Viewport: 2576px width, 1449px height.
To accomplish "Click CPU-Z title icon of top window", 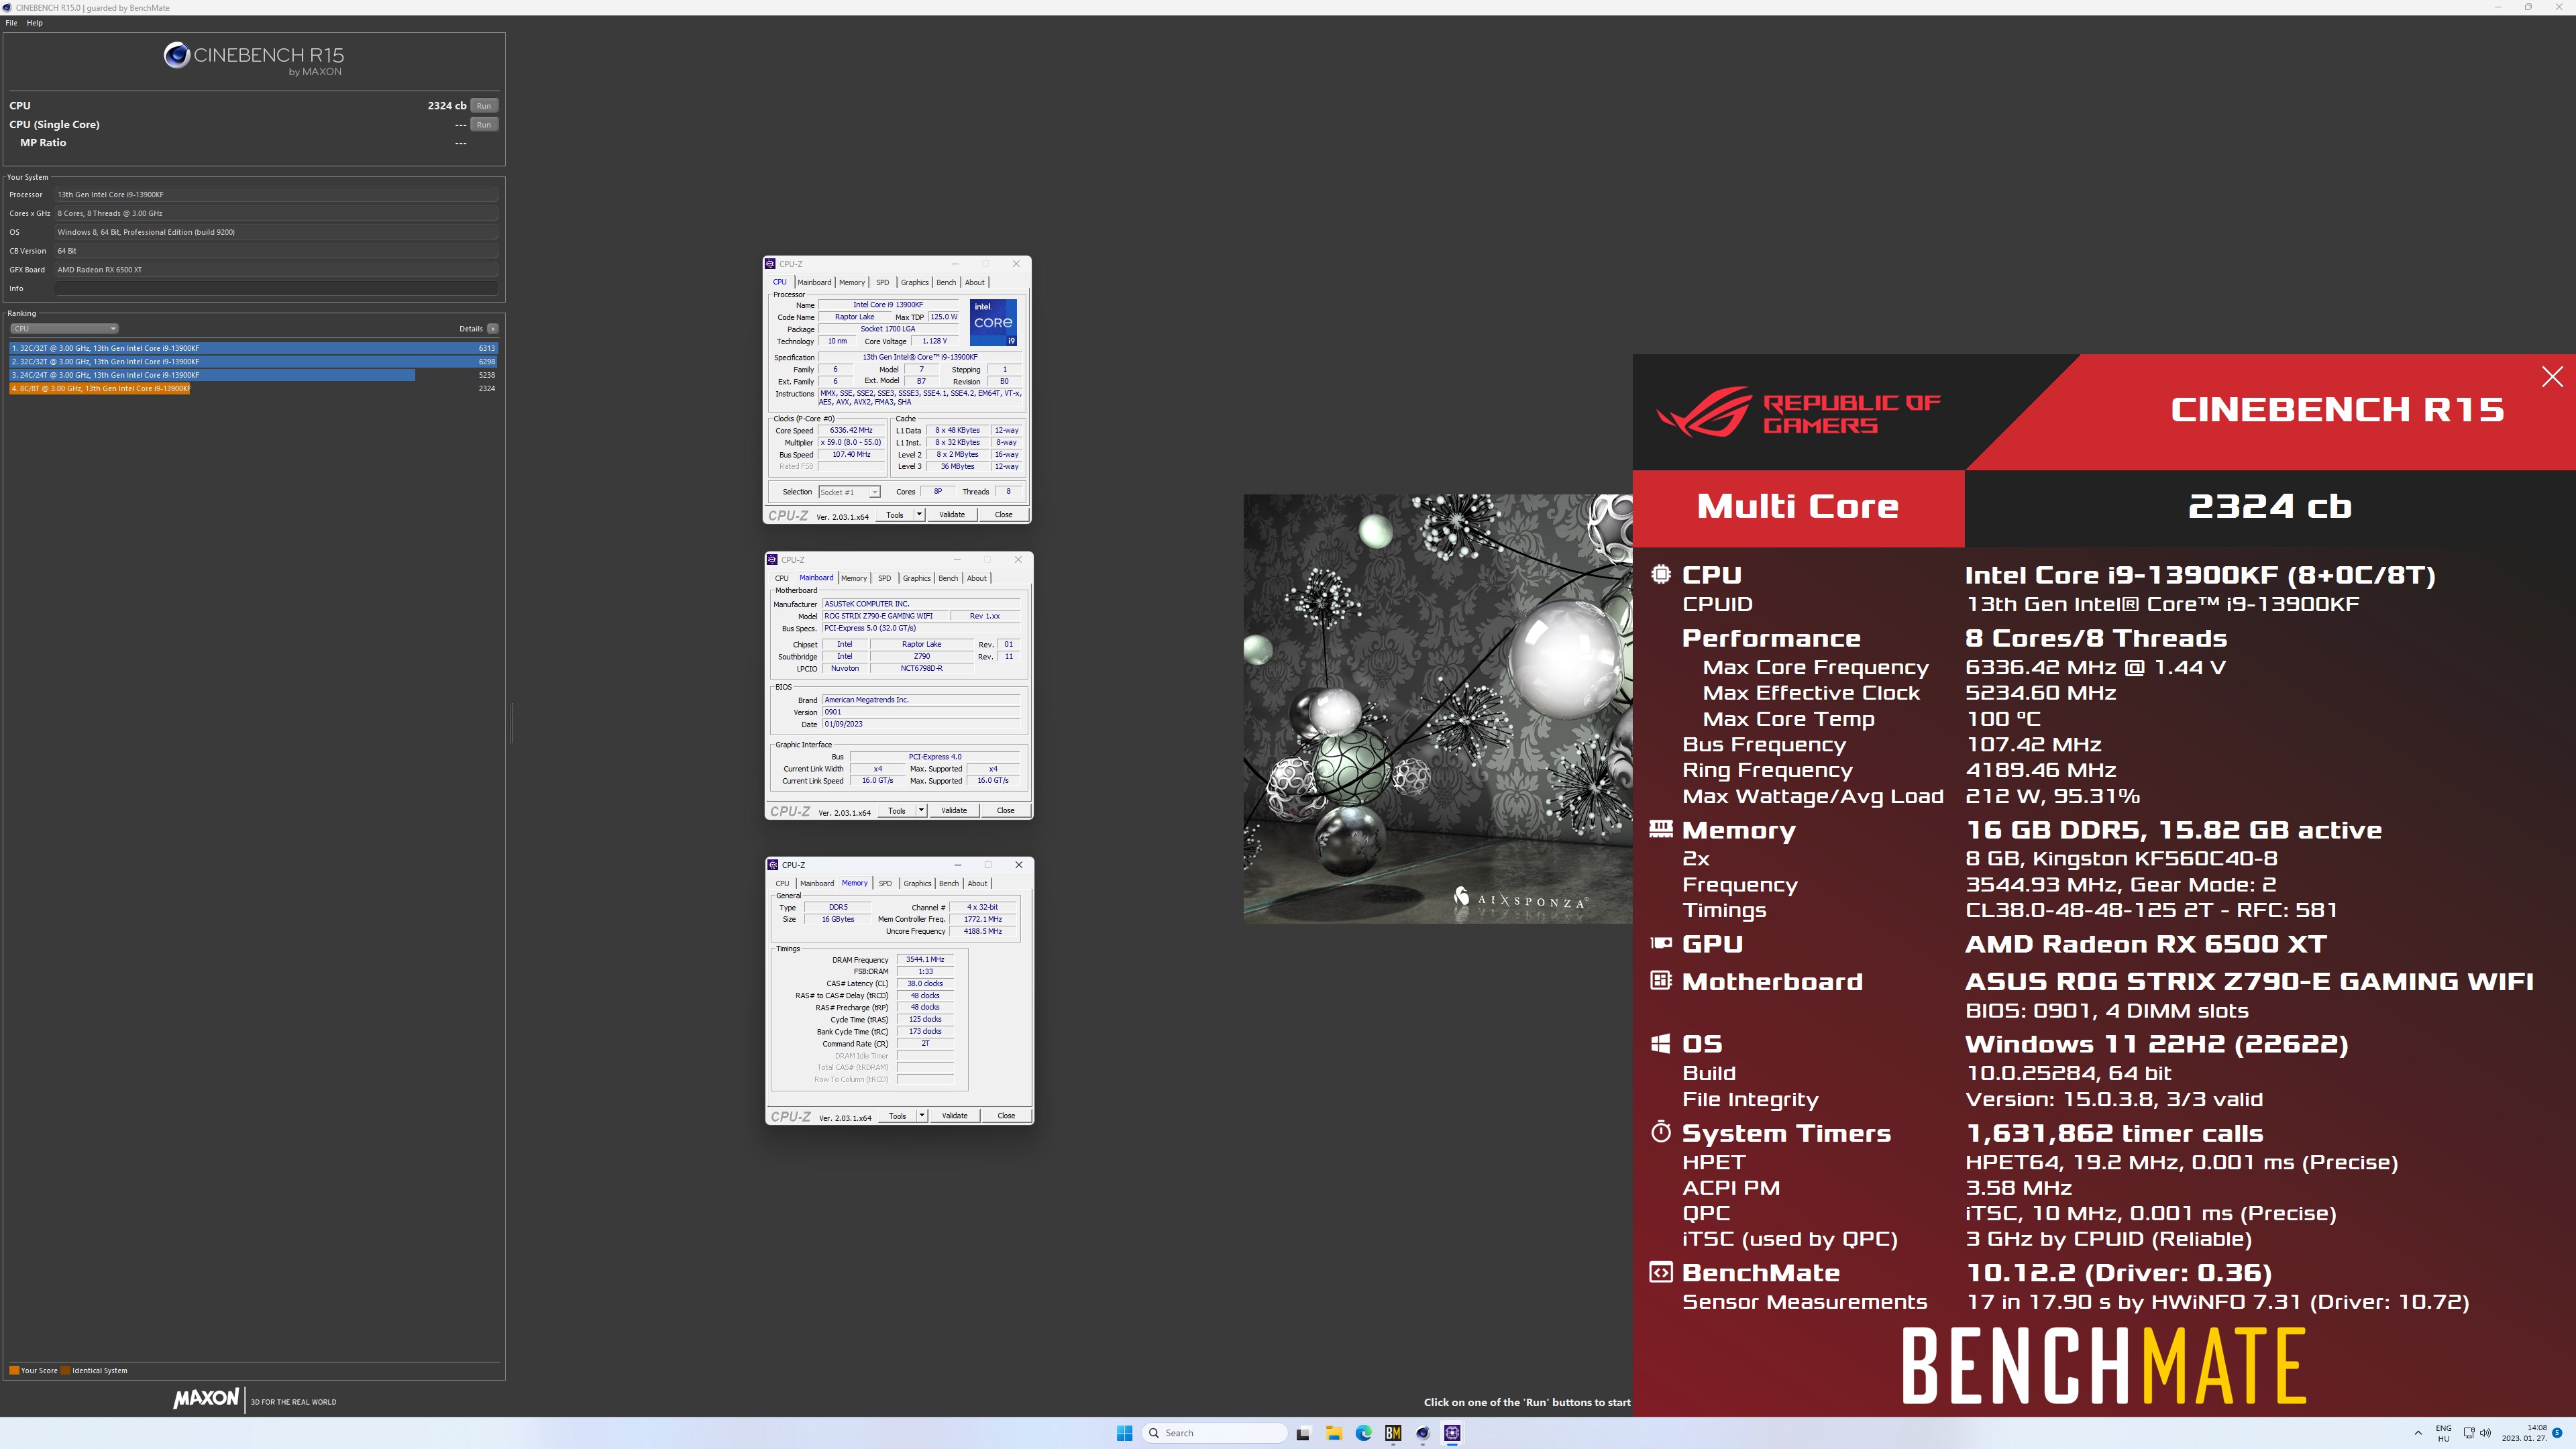I will [770, 264].
